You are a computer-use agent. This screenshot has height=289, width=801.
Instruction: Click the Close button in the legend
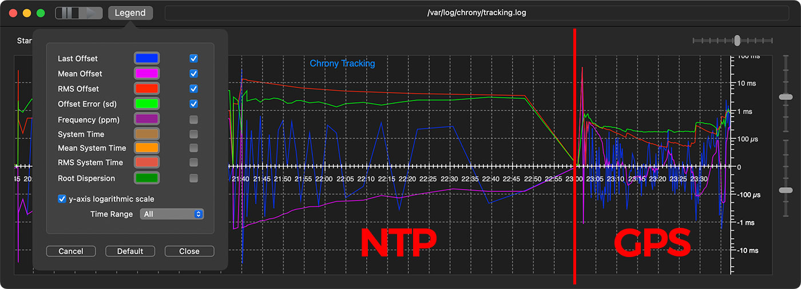(189, 251)
